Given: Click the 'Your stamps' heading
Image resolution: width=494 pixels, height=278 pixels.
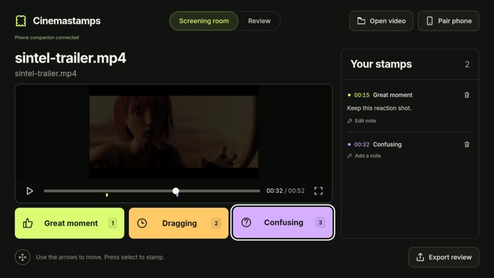Looking at the screenshot, I should (x=381, y=64).
